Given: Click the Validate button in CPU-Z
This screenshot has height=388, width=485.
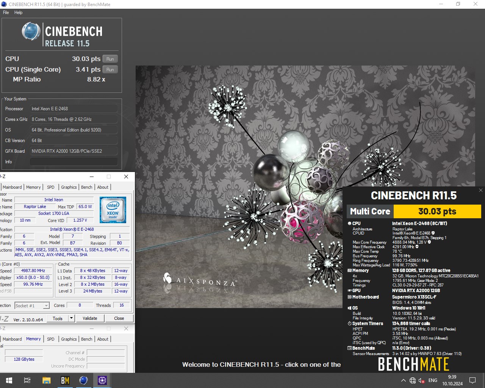Looking at the screenshot, I should (x=90, y=318).
